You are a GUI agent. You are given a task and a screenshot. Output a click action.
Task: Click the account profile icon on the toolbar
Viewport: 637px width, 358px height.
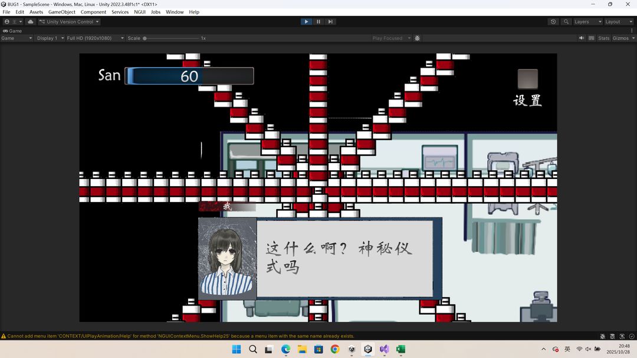click(x=6, y=22)
